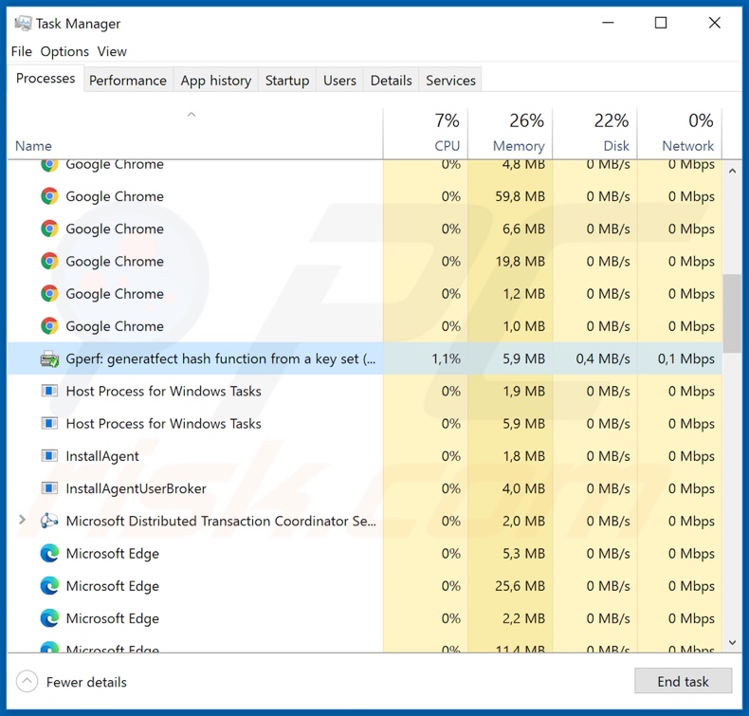The height and width of the screenshot is (716, 749).
Task: Select the Processes tab
Action: point(46,79)
